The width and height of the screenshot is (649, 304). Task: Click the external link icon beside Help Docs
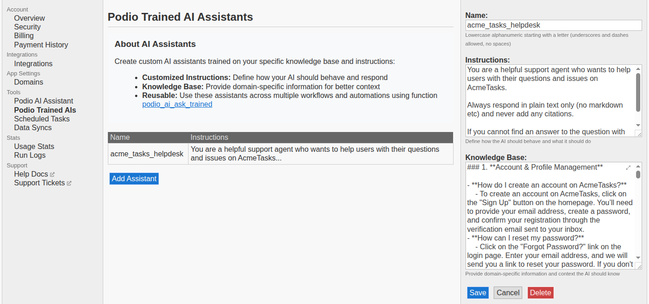(52, 174)
